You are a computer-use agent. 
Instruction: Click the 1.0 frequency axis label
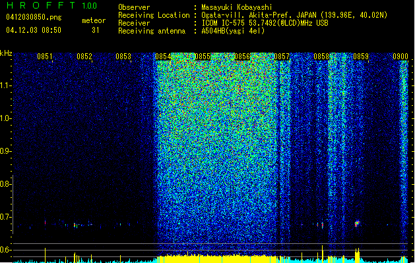coord(5,118)
